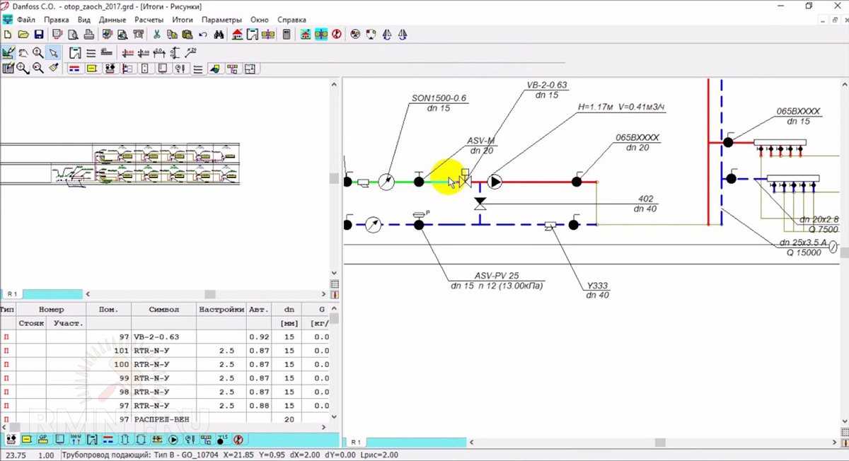Click the calculator icon in the toolbar
The image size is (849, 461).
287,34
